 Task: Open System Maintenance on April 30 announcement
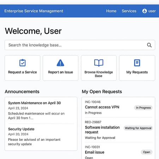[x=34, y=103]
